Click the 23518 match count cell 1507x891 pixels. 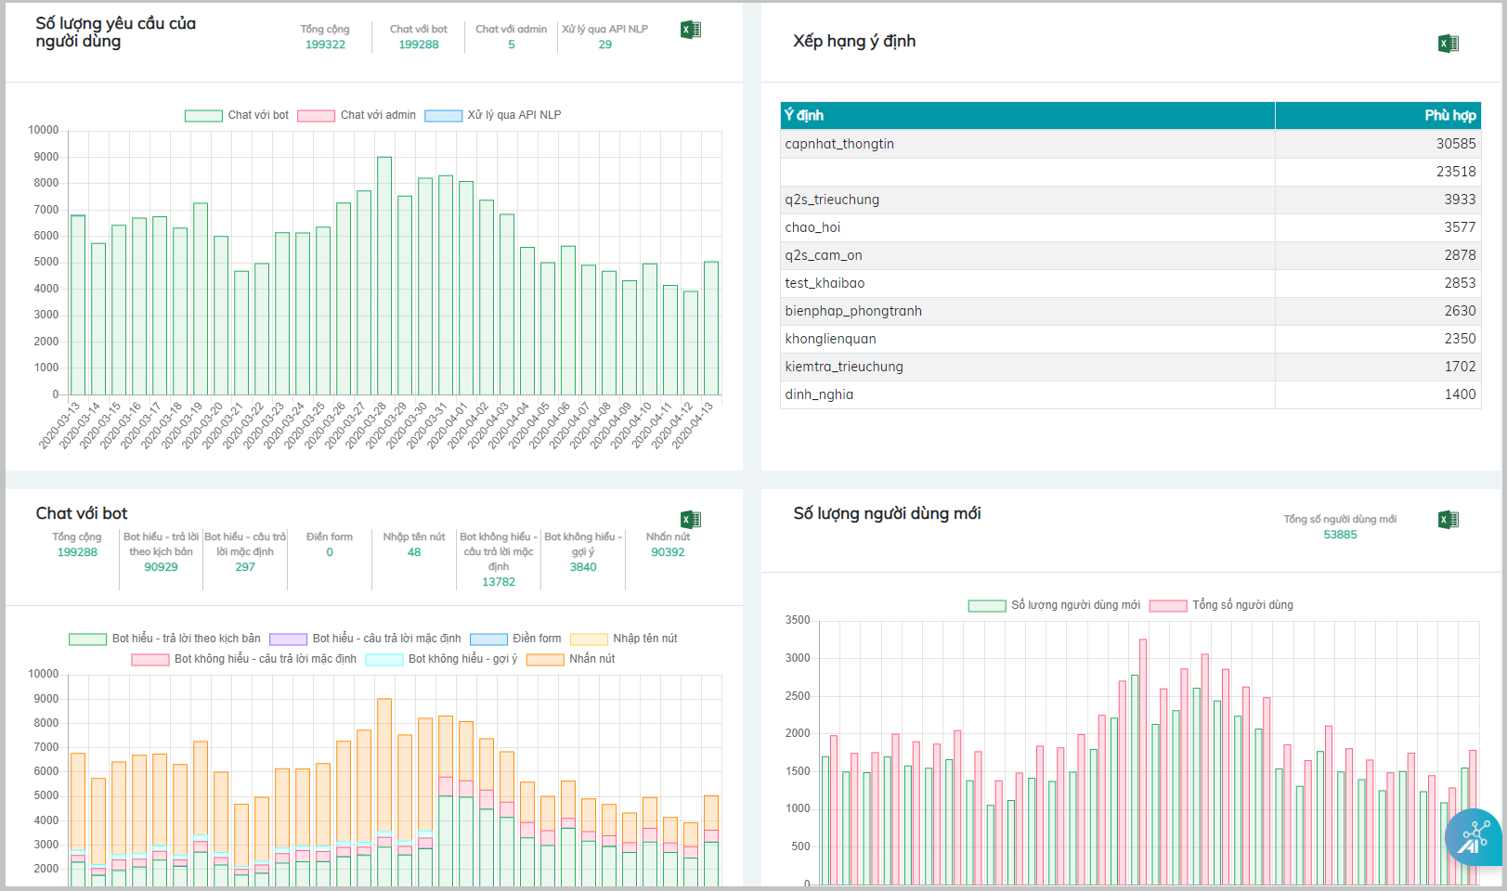click(x=1378, y=172)
